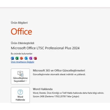Click the OneNote app icon

tap(31, 58)
